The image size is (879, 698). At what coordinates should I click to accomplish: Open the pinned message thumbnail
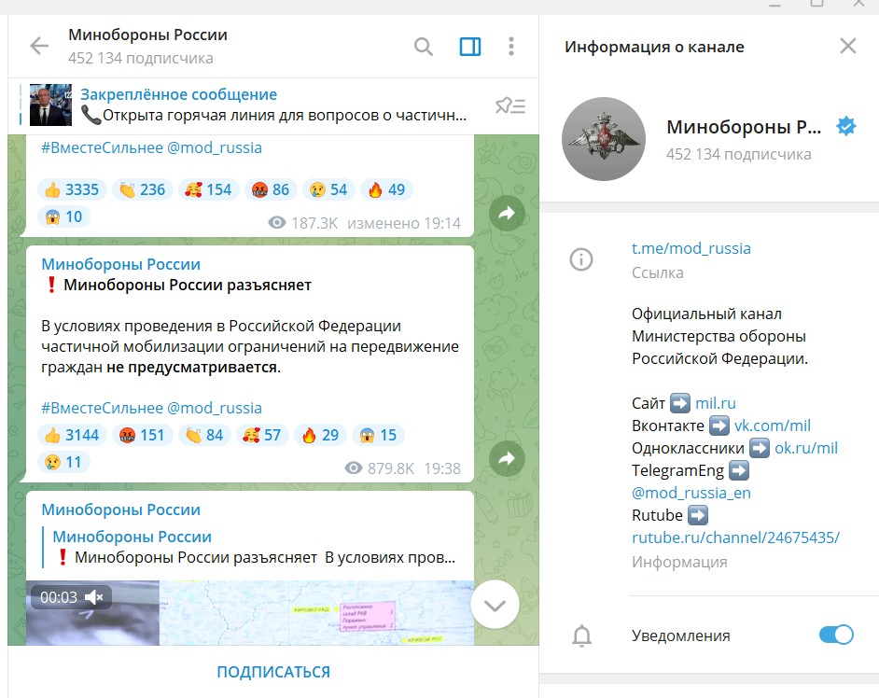pos(50,105)
